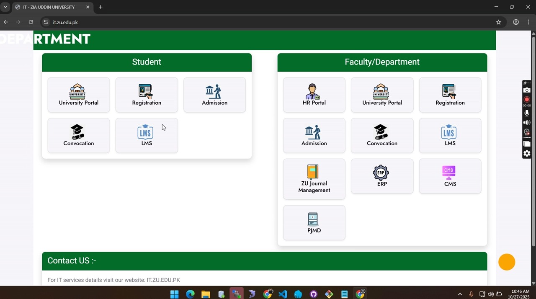The height and width of the screenshot is (299, 536).
Task: Open Chrome profile icon
Action: pos(516,22)
